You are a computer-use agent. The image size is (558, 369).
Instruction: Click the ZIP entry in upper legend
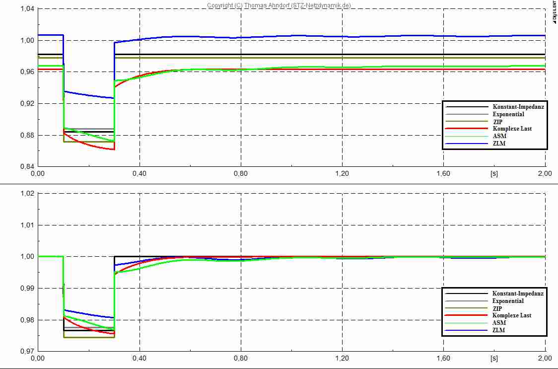pos(497,121)
